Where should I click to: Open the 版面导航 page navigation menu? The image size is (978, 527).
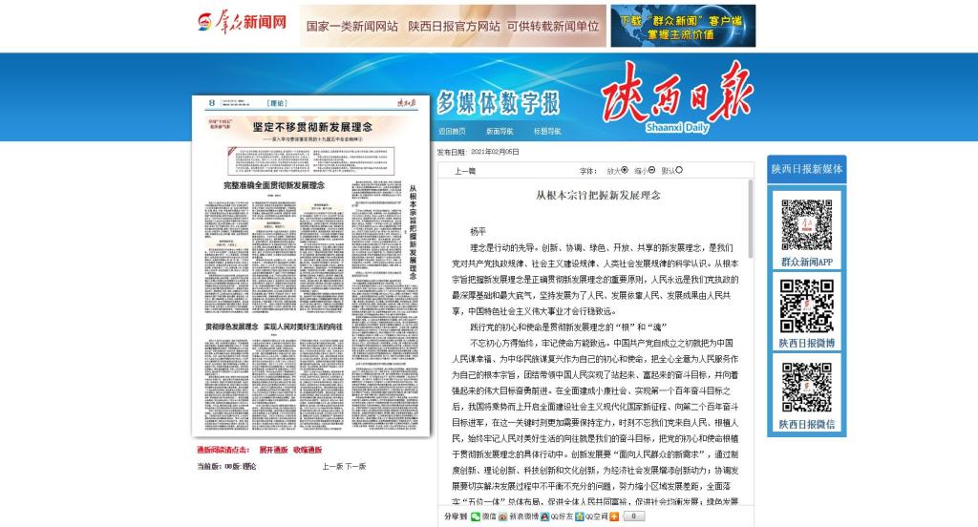pyautogui.click(x=500, y=131)
